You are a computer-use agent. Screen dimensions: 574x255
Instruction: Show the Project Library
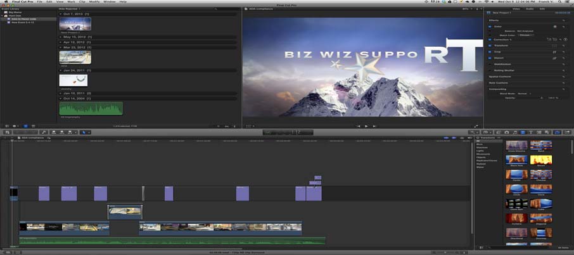tap(7, 132)
